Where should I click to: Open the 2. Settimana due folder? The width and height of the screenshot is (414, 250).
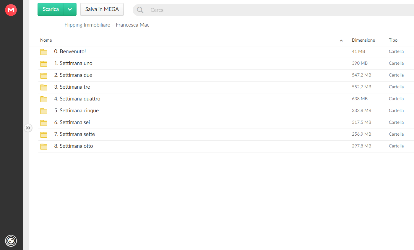(226, 75)
